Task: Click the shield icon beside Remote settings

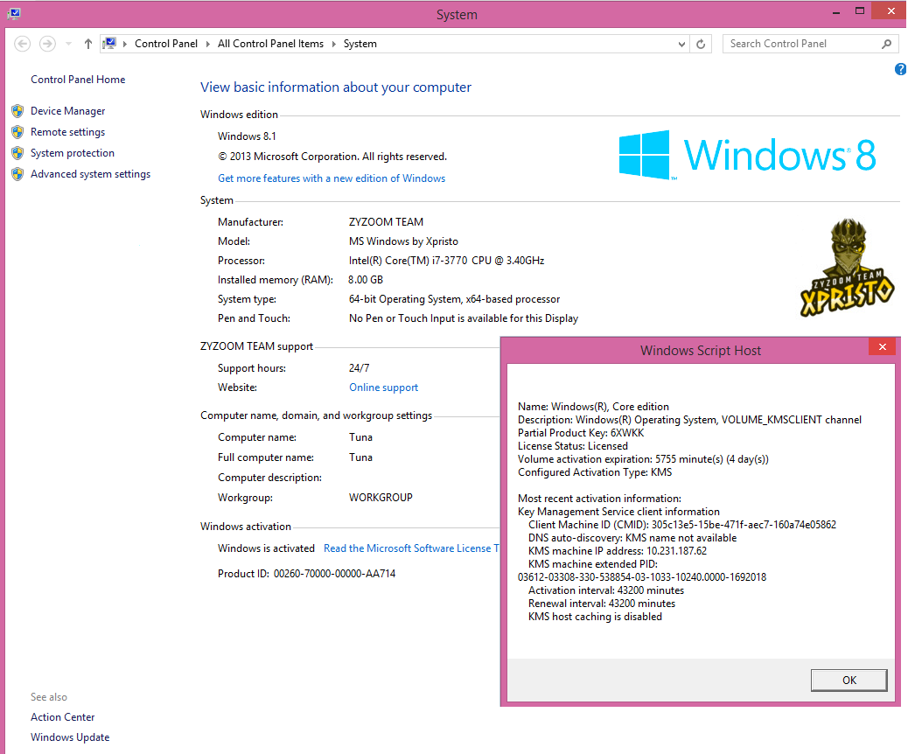Action: pyautogui.click(x=18, y=132)
